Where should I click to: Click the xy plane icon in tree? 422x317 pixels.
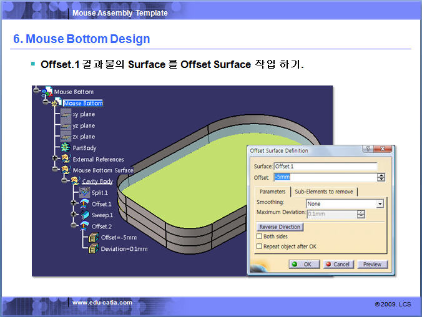click(66, 114)
